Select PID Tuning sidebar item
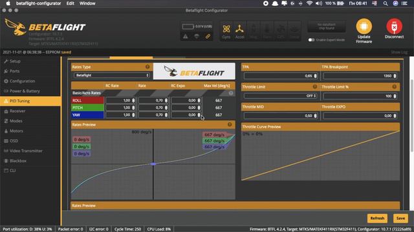Viewport: 414px width, 232px height. click(30, 101)
